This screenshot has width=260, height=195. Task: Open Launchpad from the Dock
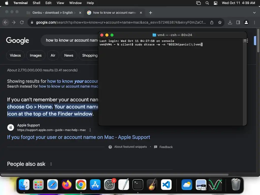point(38,185)
